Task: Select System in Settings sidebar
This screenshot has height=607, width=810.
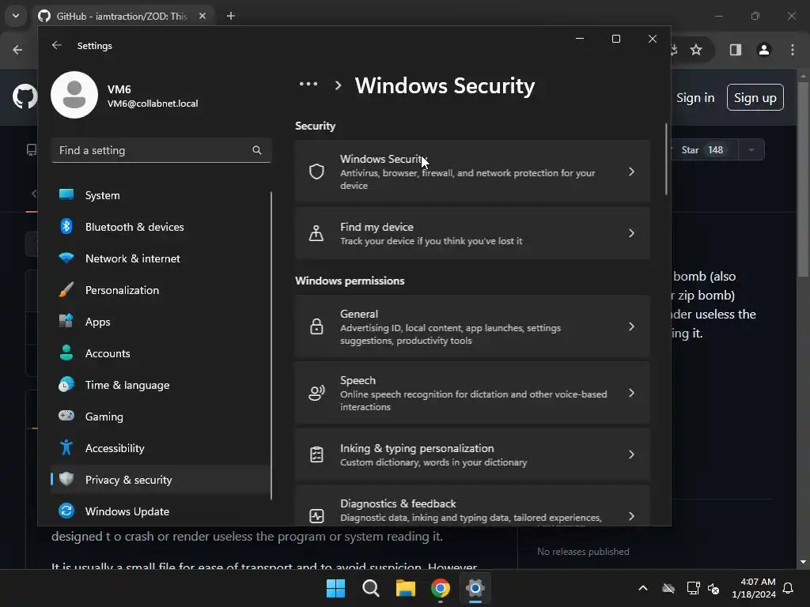Action: click(x=161, y=195)
